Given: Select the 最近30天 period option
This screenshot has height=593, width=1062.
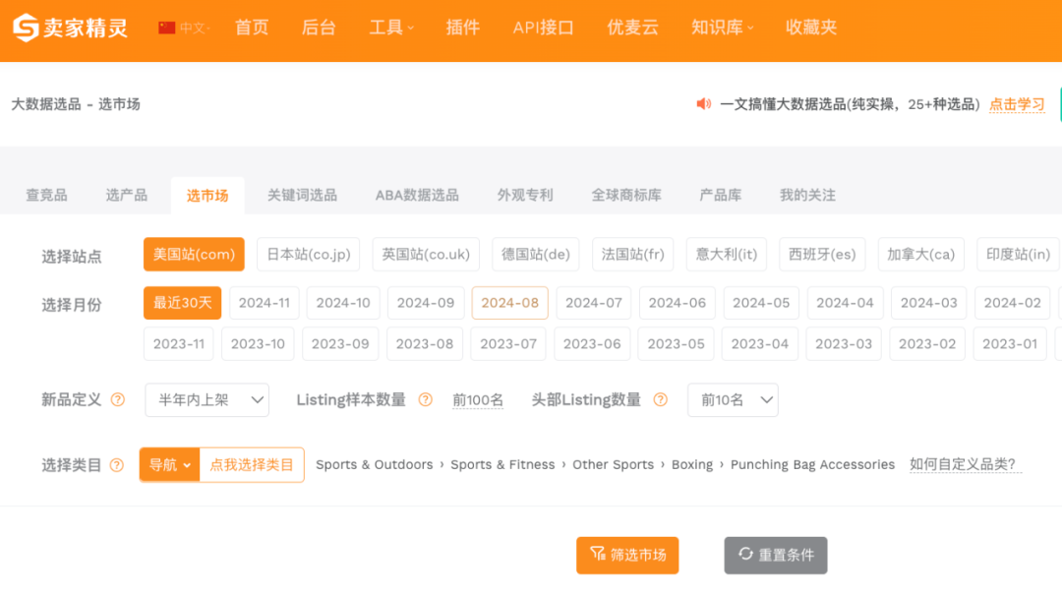Looking at the screenshot, I should click(x=182, y=303).
